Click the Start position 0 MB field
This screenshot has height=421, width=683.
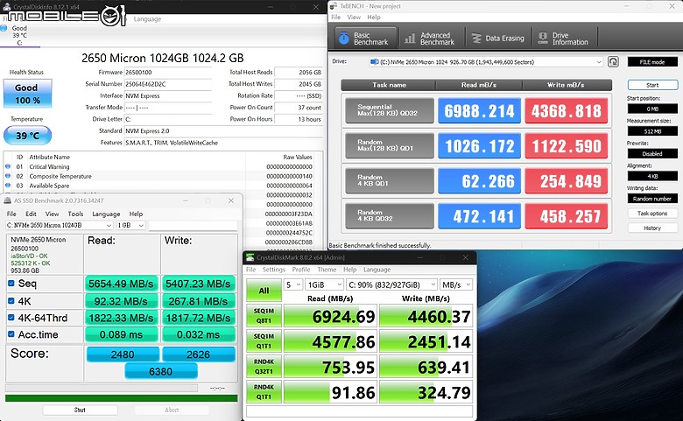652,109
